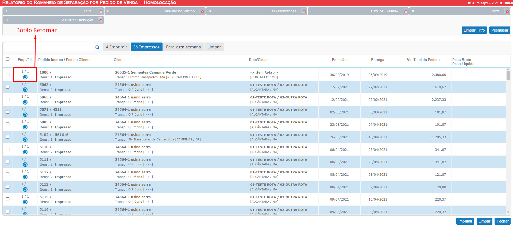The width and height of the screenshot is (513, 226).
Task: Check the row for pedido 5113
Action: [x=7, y=187]
